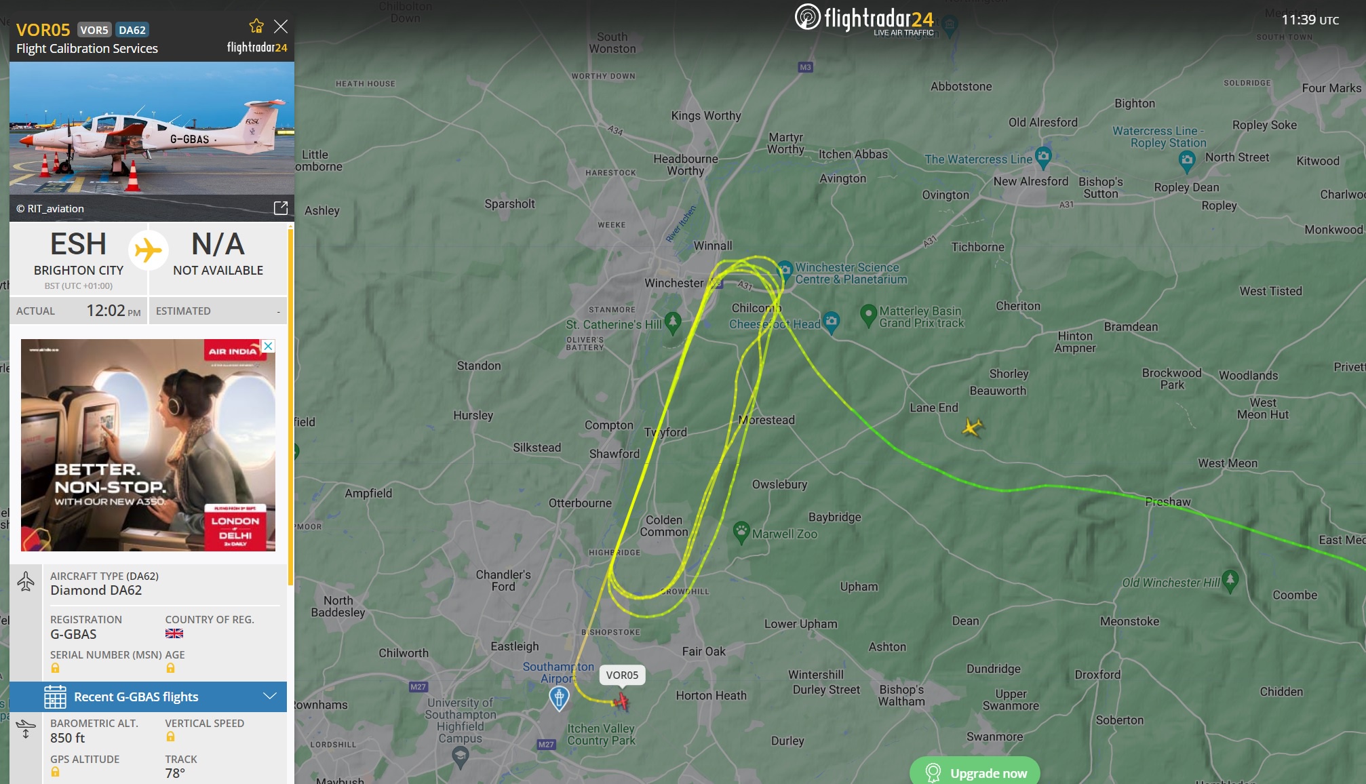The width and height of the screenshot is (1366, 784).
Task: Click the locked Vertical Speed padlock
Action: tap(170, 737)
